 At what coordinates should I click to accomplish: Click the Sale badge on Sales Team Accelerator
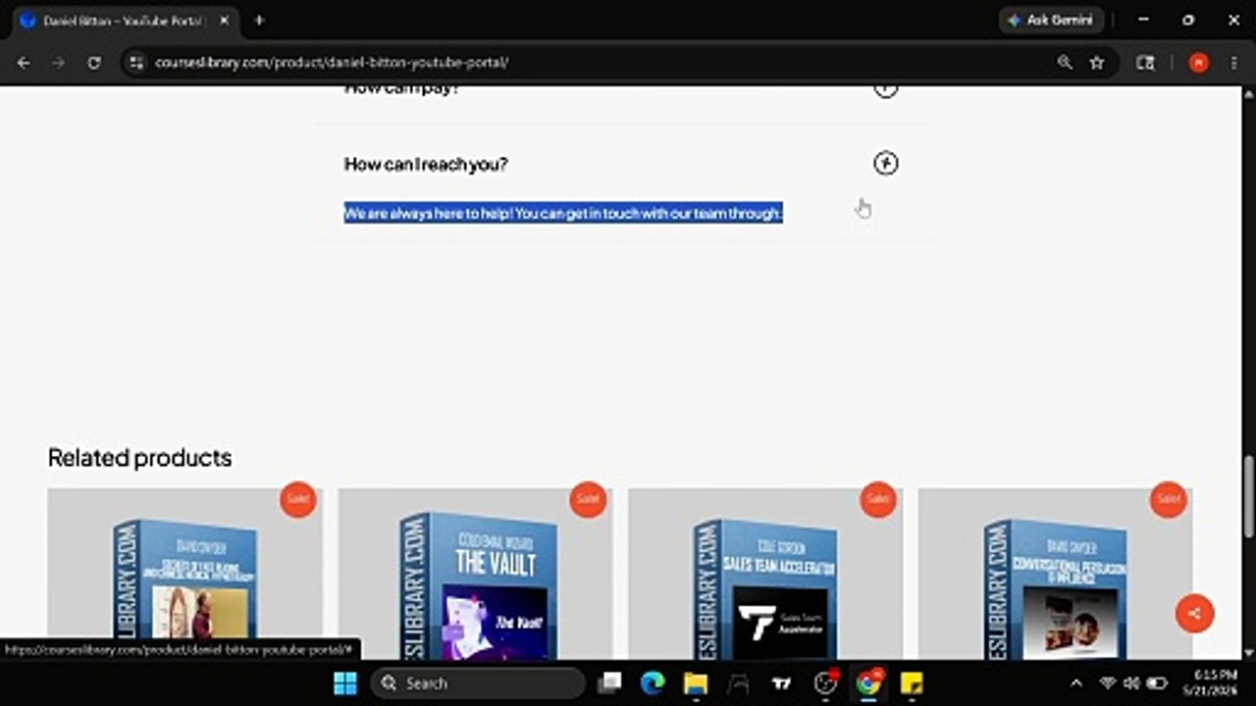tap(878, 499)
